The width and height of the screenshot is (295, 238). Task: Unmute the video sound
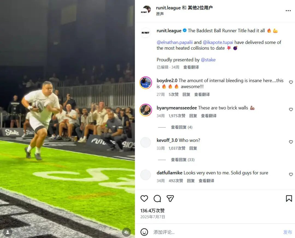(x=126, y=232)
